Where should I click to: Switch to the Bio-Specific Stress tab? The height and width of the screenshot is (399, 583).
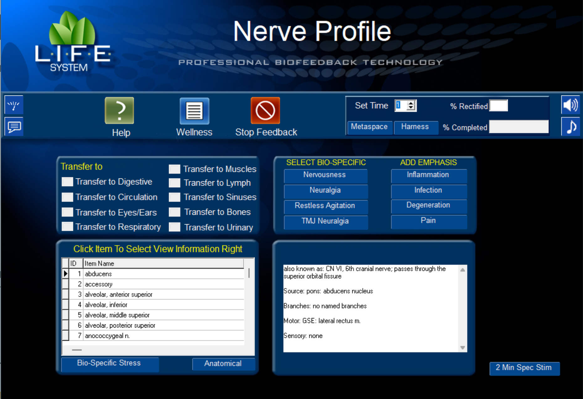(109, 363)
